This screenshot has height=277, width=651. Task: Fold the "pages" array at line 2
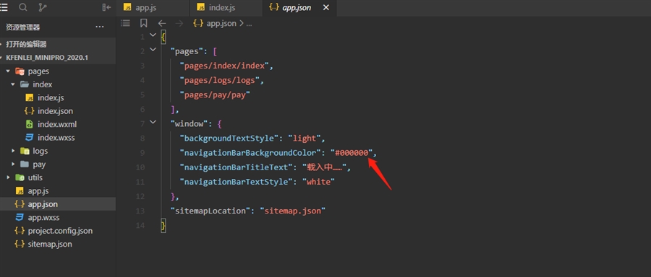click(x=153, y=50)
